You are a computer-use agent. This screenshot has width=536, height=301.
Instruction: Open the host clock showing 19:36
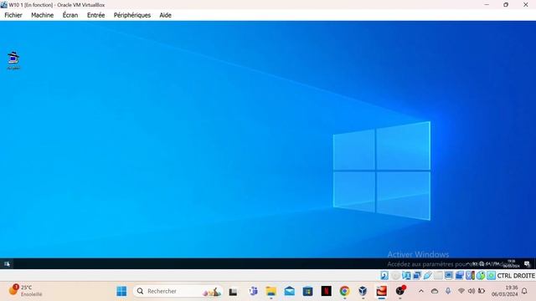coord(504,291)
